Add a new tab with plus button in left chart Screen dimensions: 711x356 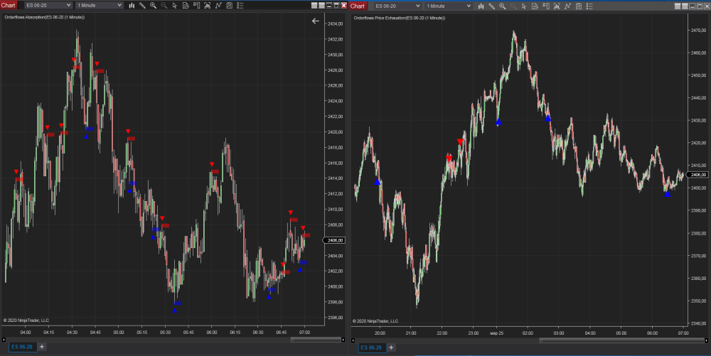click(42, 347)
